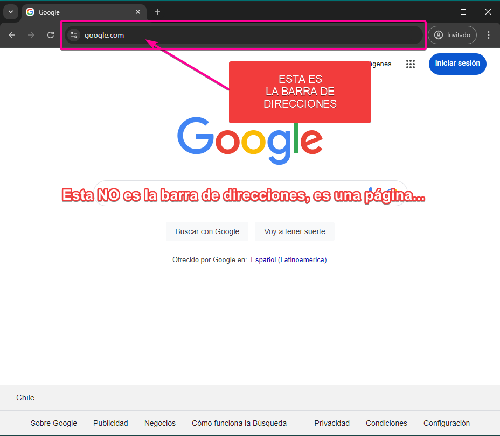Screen dimensions: 500x436
Task: Open a new tab with the plus button
Action: (157, 12)
